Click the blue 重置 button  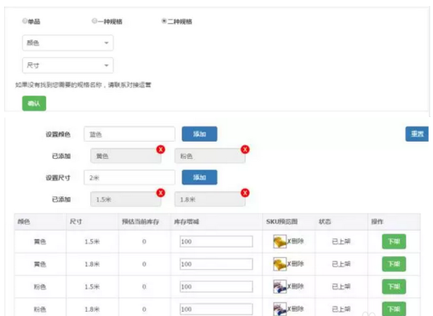coord(417,134)
